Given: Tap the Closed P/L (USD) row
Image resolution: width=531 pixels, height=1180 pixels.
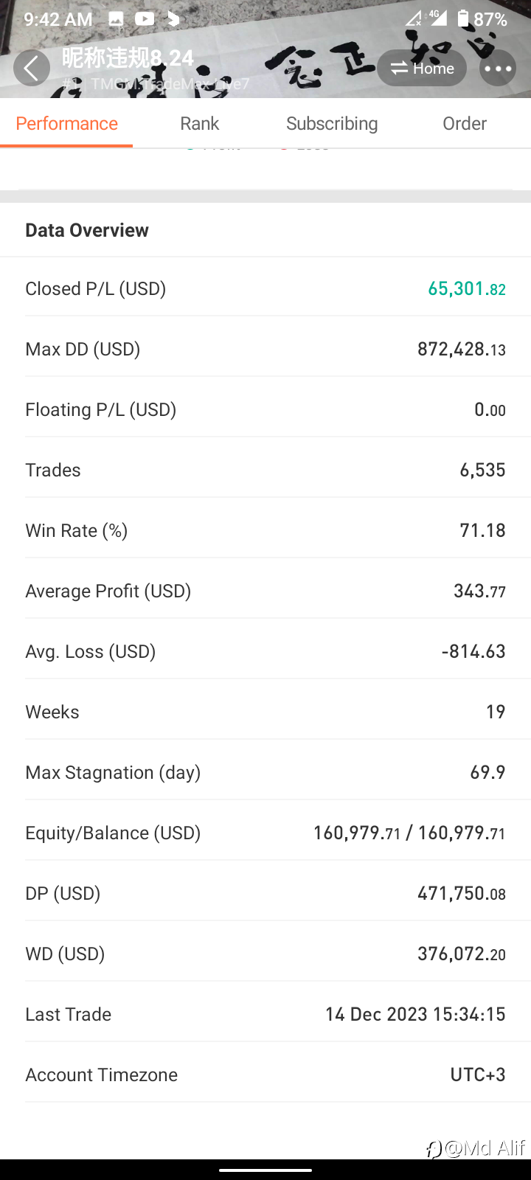Looking at the screenshot, I should coord(265,288).
